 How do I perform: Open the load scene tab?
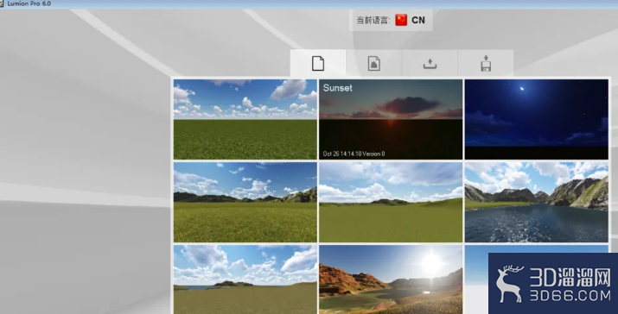point(430,63)
